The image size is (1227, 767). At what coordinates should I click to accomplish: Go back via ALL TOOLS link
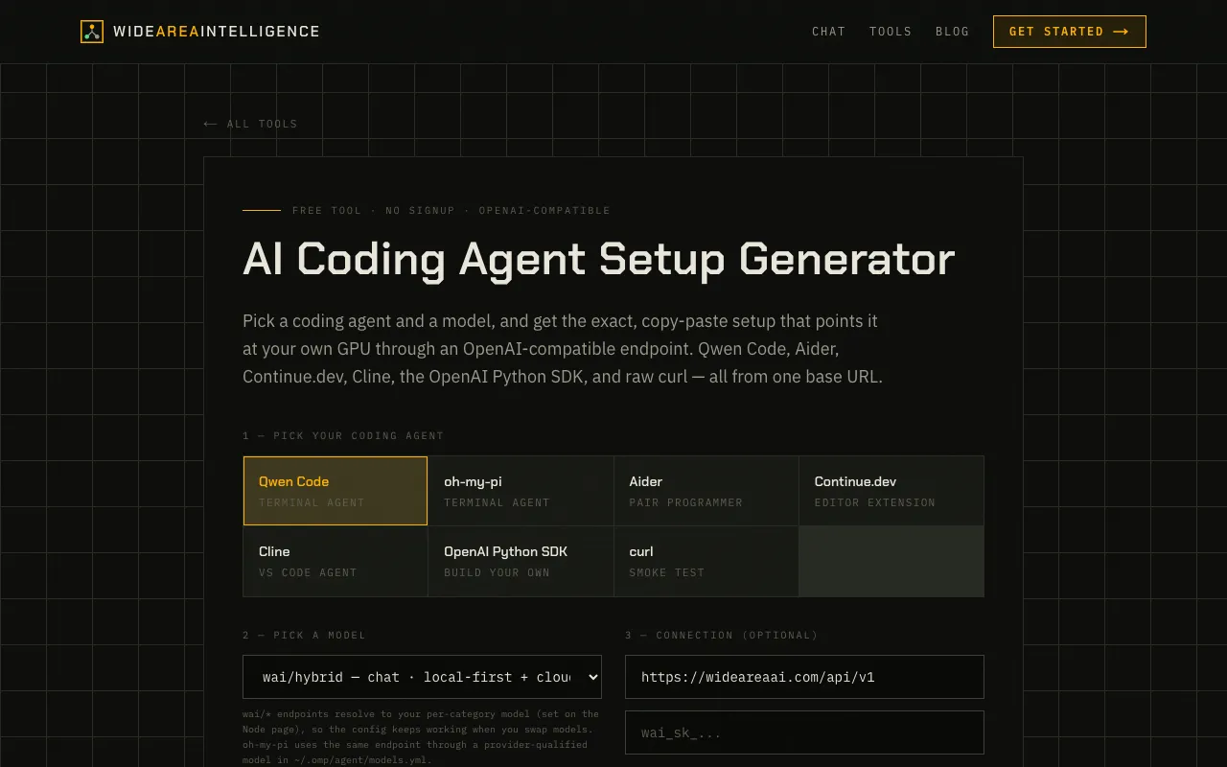point(251,124)
